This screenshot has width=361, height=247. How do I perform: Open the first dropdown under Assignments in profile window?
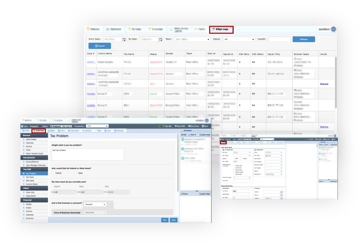(x=273, y=152)
